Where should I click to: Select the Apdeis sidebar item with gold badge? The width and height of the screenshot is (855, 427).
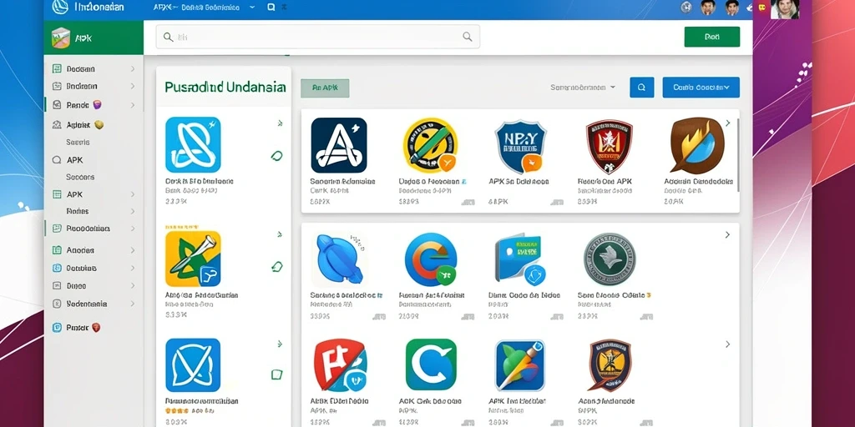tap(78, 125)
